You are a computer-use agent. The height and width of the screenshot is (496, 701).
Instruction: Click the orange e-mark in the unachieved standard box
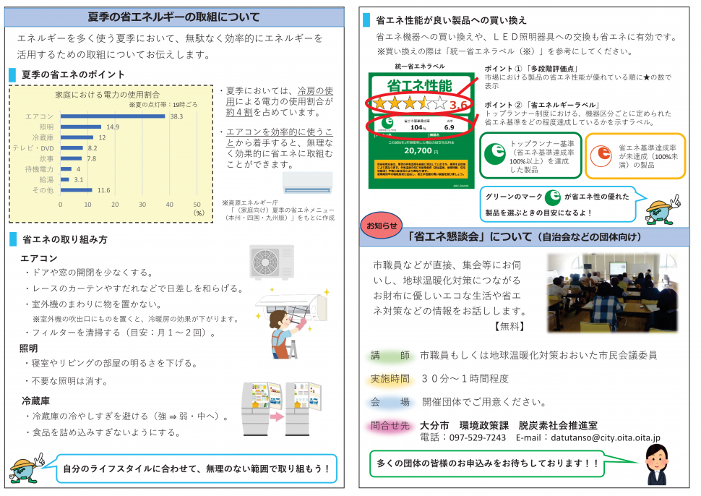(601, 155)
